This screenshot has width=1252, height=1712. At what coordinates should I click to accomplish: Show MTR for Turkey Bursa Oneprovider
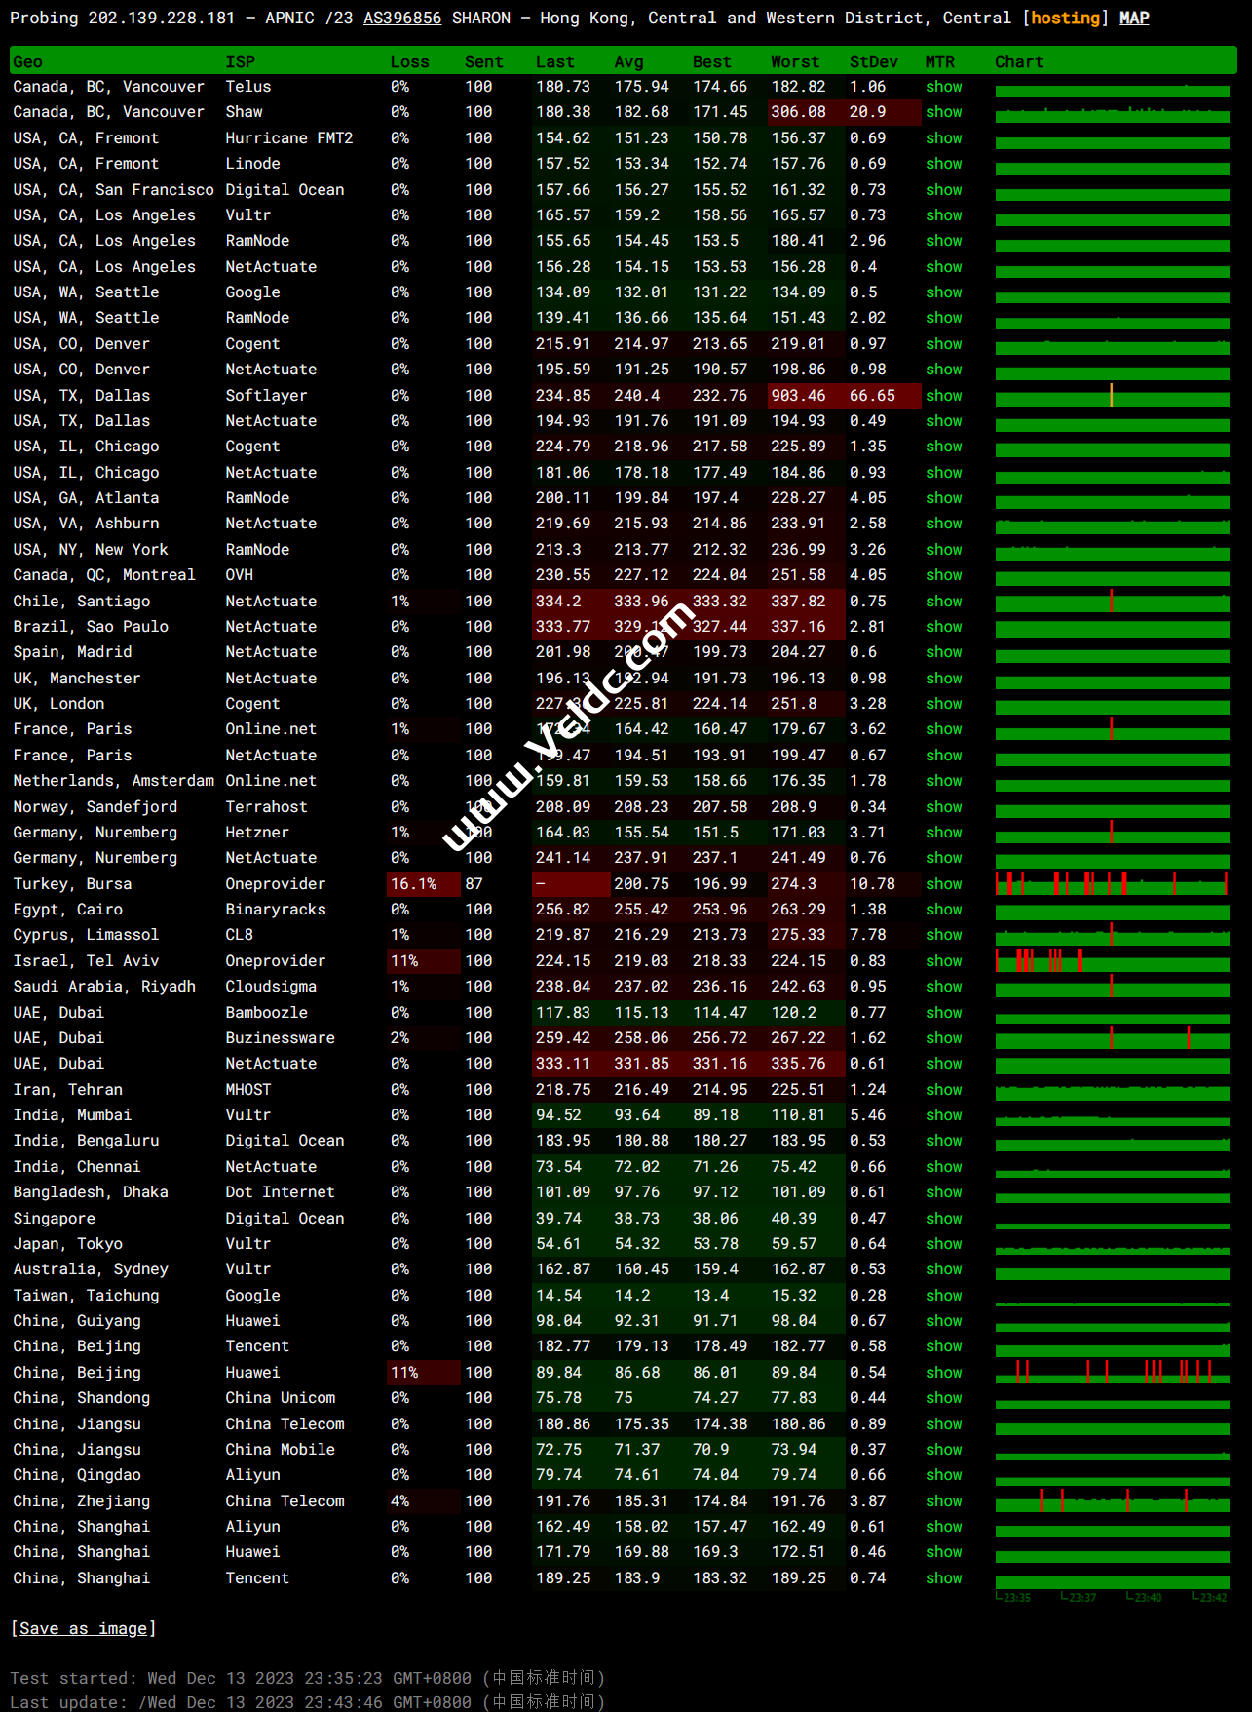944,884
